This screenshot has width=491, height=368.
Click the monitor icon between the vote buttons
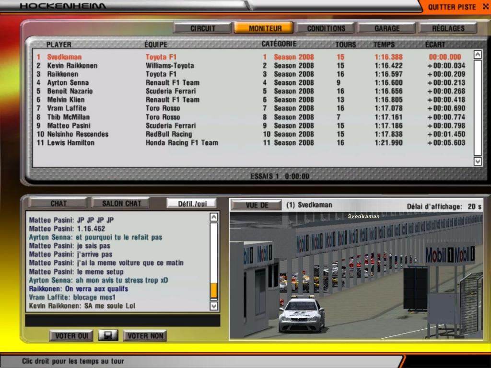(x=108, y=335)
